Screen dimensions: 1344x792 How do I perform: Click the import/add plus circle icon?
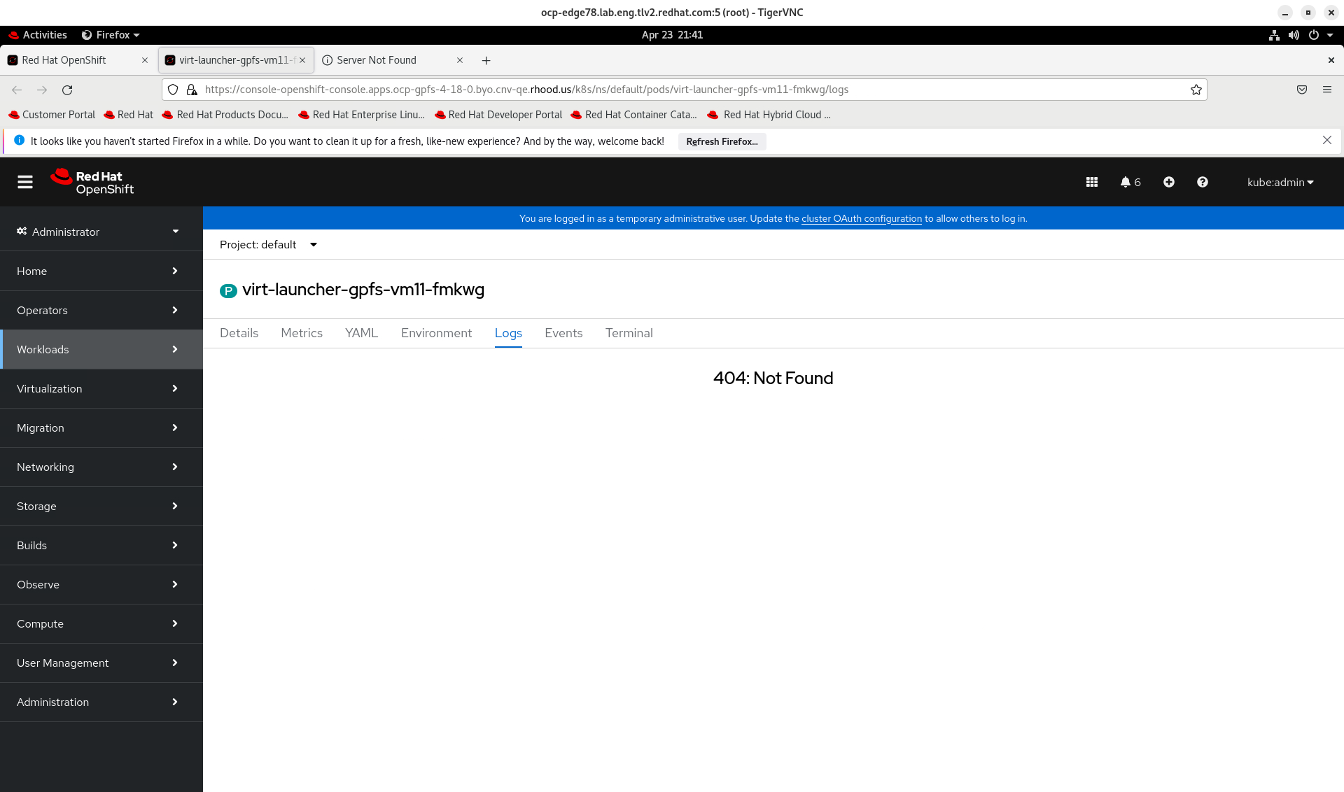[1168, 182]
